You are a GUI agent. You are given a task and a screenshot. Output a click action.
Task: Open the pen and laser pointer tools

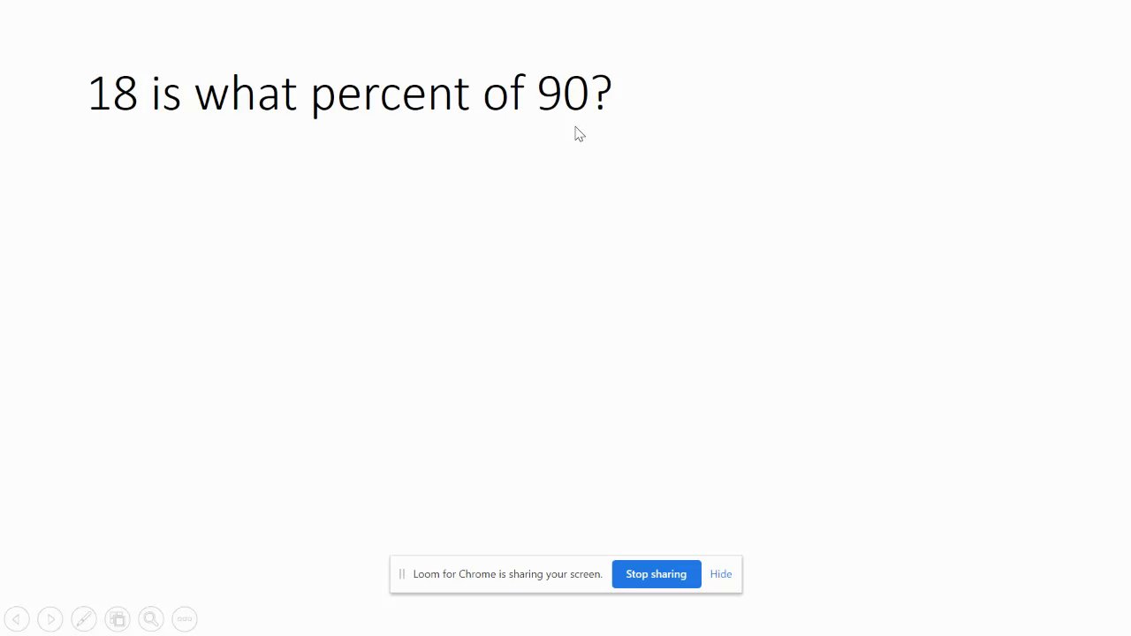coord(84,619)
